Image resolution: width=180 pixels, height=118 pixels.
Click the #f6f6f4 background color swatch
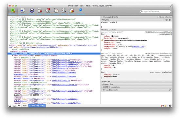(x=118, y=46)
